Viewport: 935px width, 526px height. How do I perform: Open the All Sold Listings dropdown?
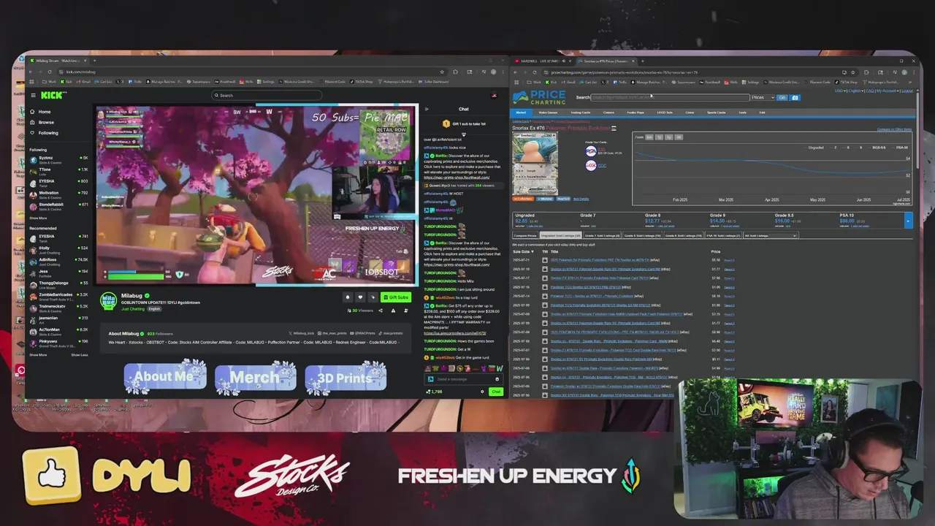771,236
